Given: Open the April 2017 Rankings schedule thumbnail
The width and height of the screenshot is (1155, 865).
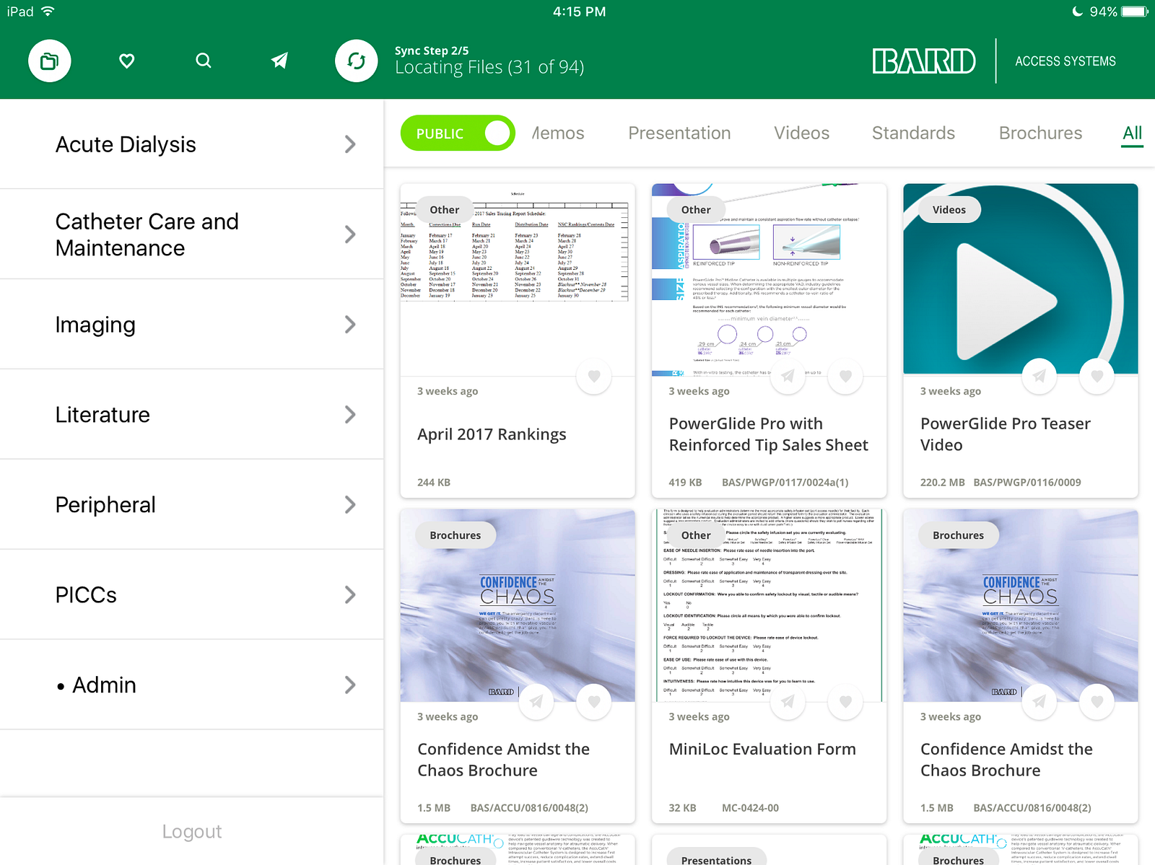Looking at the screenshot, I should (518, 279).
